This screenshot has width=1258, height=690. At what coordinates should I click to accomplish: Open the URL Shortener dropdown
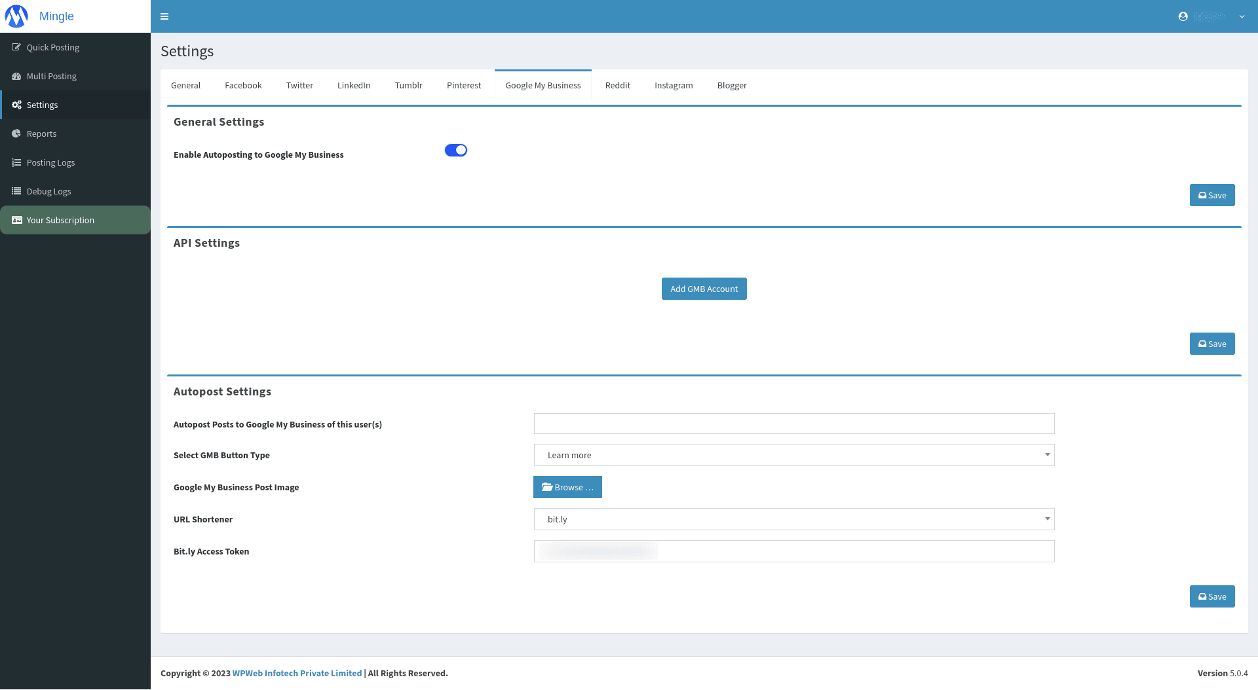(793, 519)
